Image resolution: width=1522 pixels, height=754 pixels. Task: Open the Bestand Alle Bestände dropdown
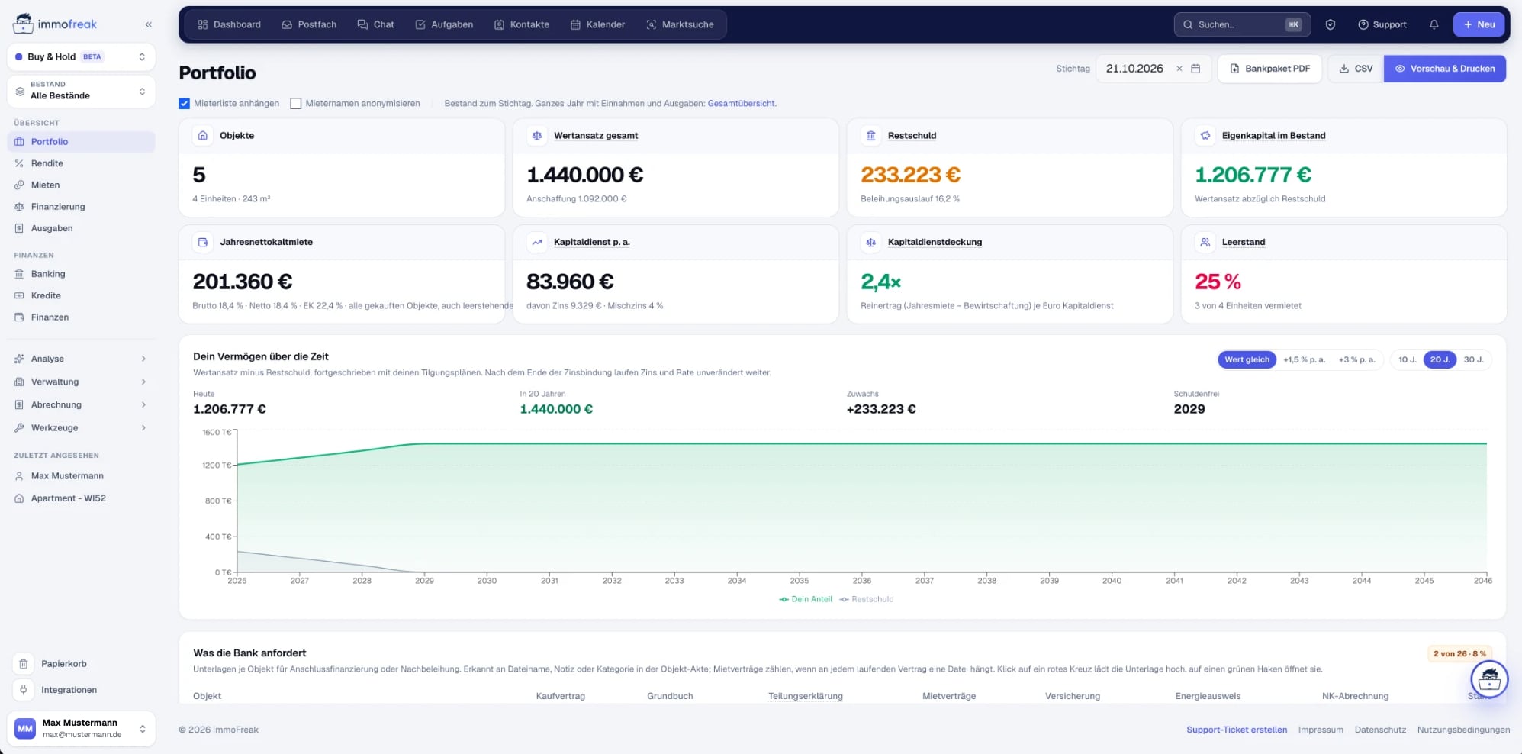point(81,91)
